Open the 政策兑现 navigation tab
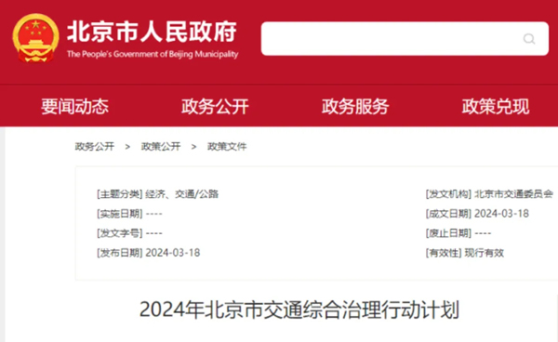The width and height of the screenshot is (558, 342). point(496,106)
